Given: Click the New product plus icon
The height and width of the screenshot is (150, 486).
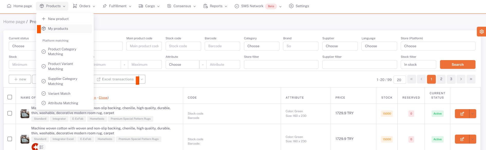Looking at the screenshot, I should click(44, 19).
